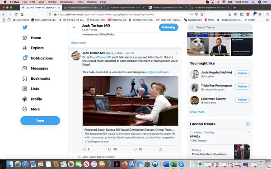Open Excel from the Dock
The image size is (271, 169).
tap(173, 164)
